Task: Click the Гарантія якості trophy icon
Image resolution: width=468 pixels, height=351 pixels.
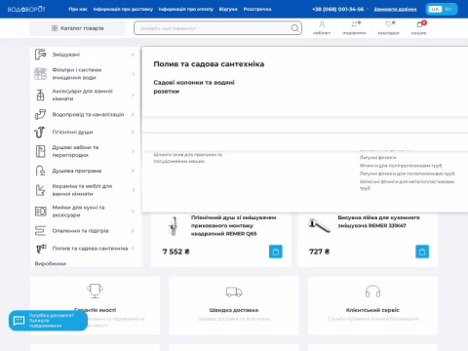Action: pos(95,291)
